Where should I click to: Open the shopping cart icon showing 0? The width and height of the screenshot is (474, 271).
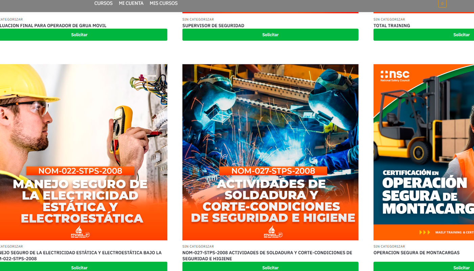pyautogui.click(x=442, y=4)
